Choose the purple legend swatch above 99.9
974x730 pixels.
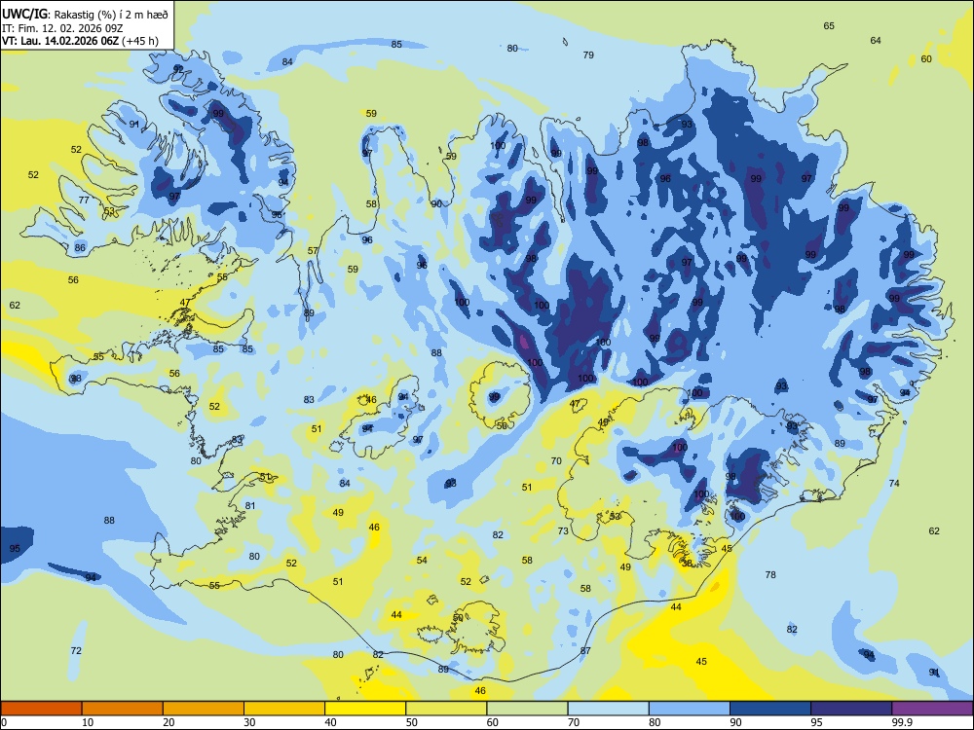tap(932, 709)
